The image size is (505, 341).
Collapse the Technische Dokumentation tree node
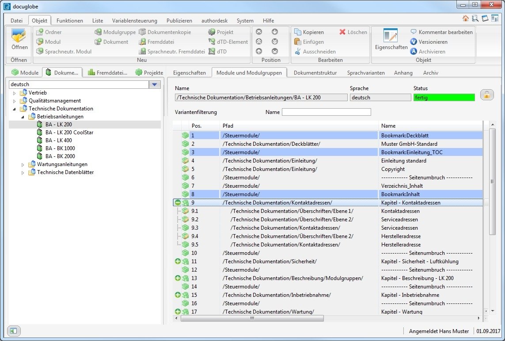tap(14, 109)
